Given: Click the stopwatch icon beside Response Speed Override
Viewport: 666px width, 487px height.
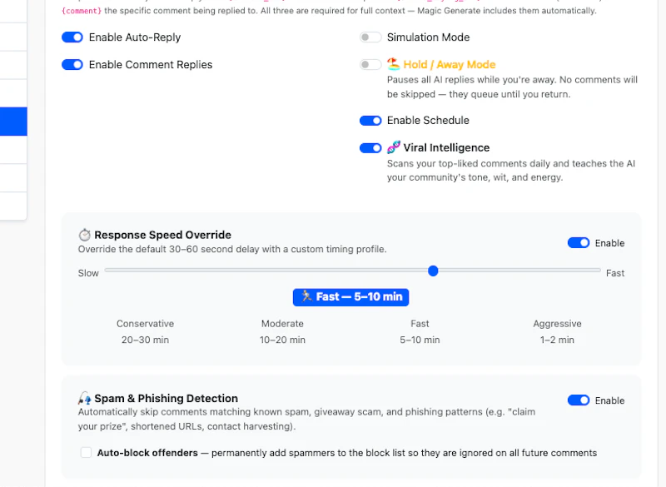Looking at the screenshot, I should [x=85, y=235].
